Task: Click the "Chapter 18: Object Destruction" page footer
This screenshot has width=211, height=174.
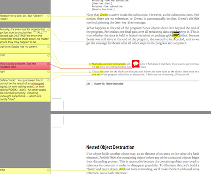Action: (109, 84)
